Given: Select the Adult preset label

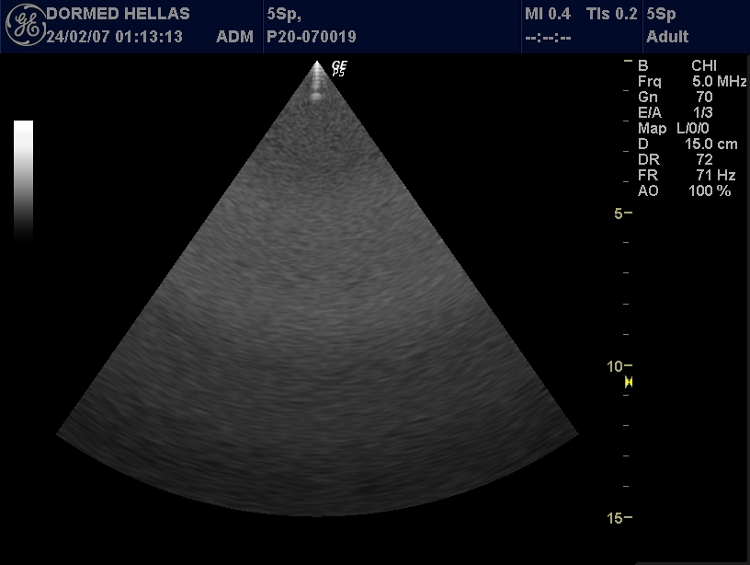Looking at the screenshot, I should coord(667,38).
